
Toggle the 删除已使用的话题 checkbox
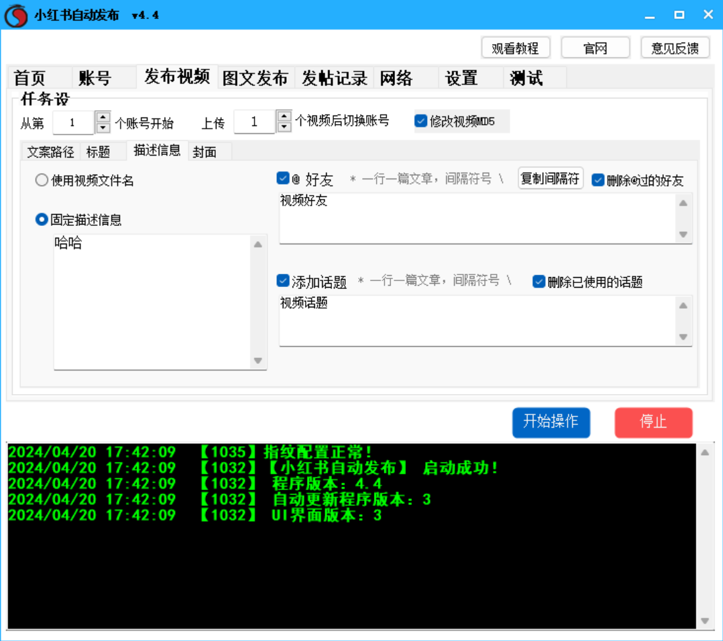tap(539, 282)
